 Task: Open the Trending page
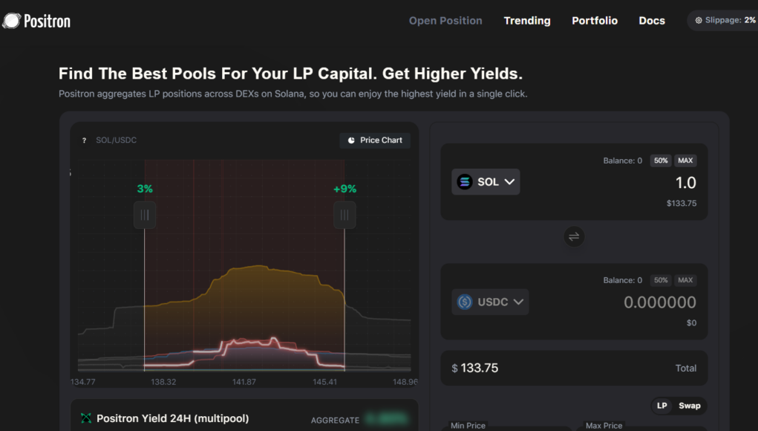(x=527, y=21)
